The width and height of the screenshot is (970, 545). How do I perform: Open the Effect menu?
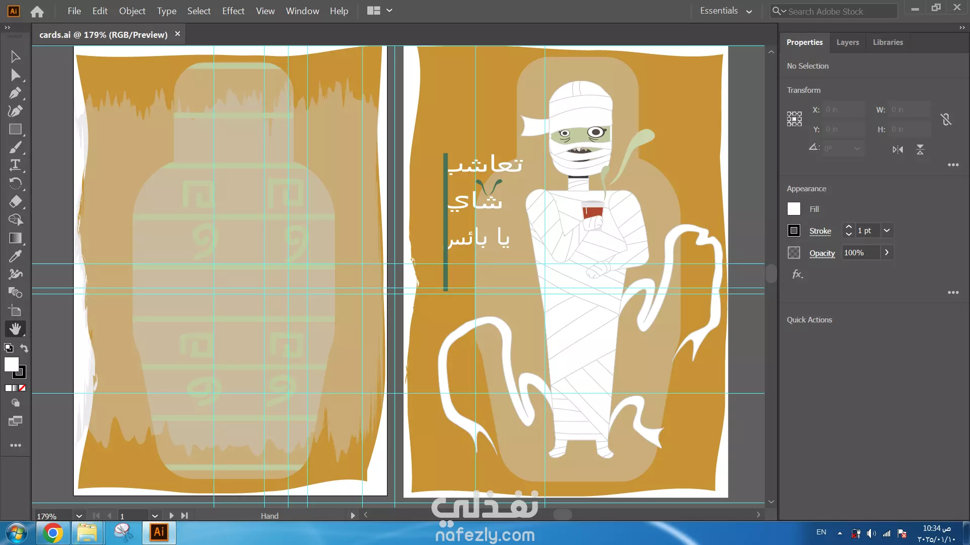pyautogui.click(x=233, y=11)
